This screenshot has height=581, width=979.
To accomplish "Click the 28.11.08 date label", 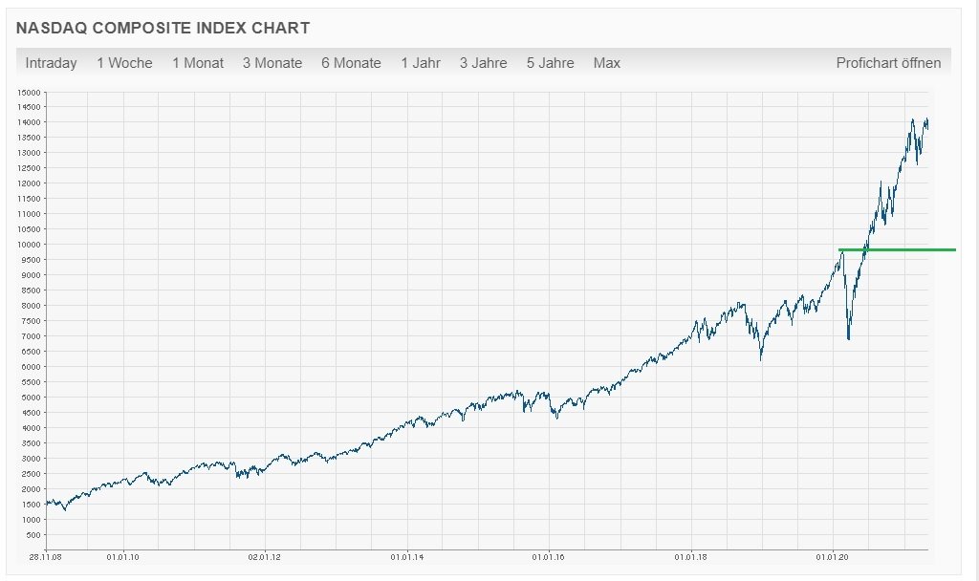I will point(46,557).
